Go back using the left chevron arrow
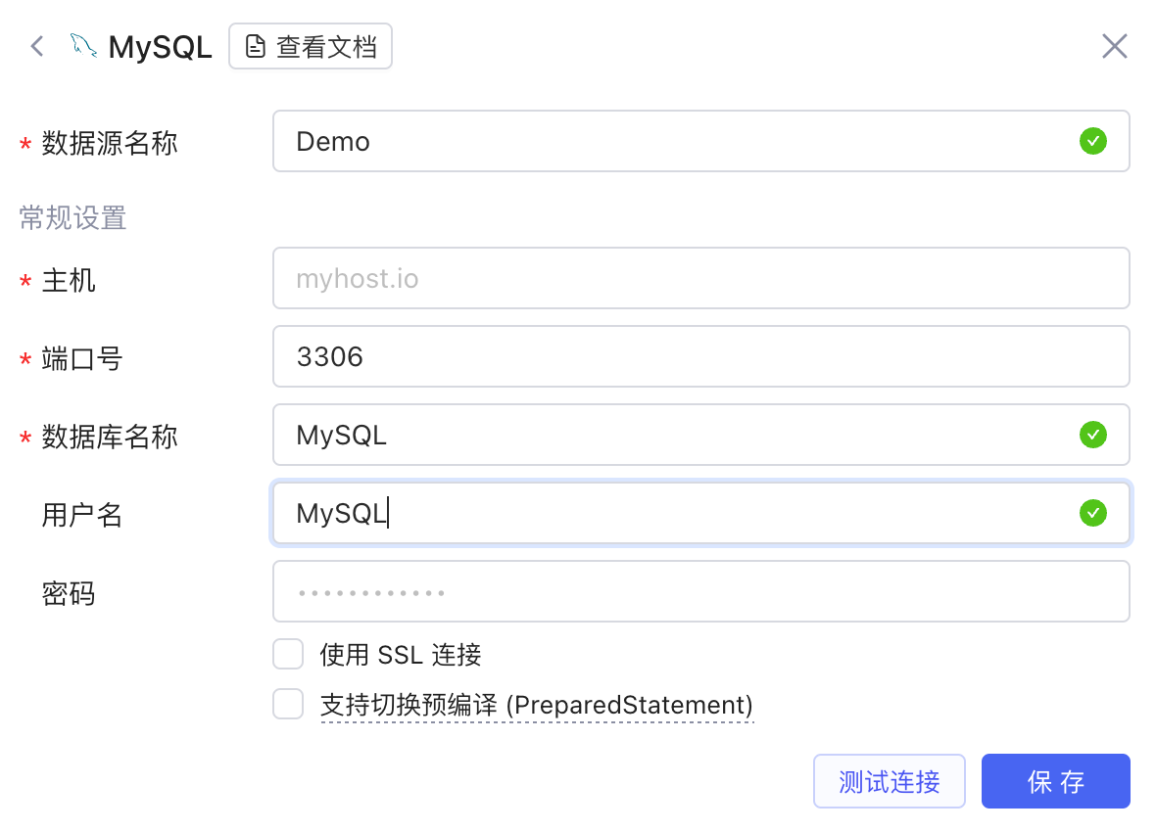Image resolution: width=1156 pixels, height=832 pixels. [37, 46]
